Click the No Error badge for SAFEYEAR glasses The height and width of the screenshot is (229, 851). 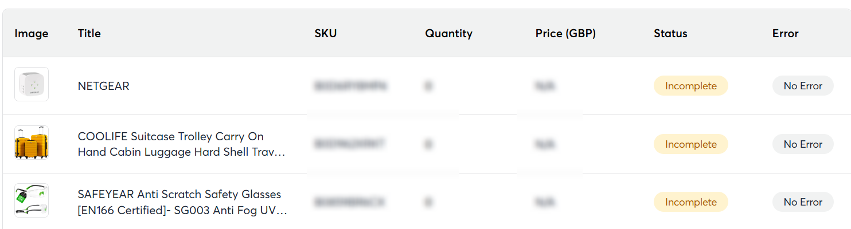coord(803,202)
